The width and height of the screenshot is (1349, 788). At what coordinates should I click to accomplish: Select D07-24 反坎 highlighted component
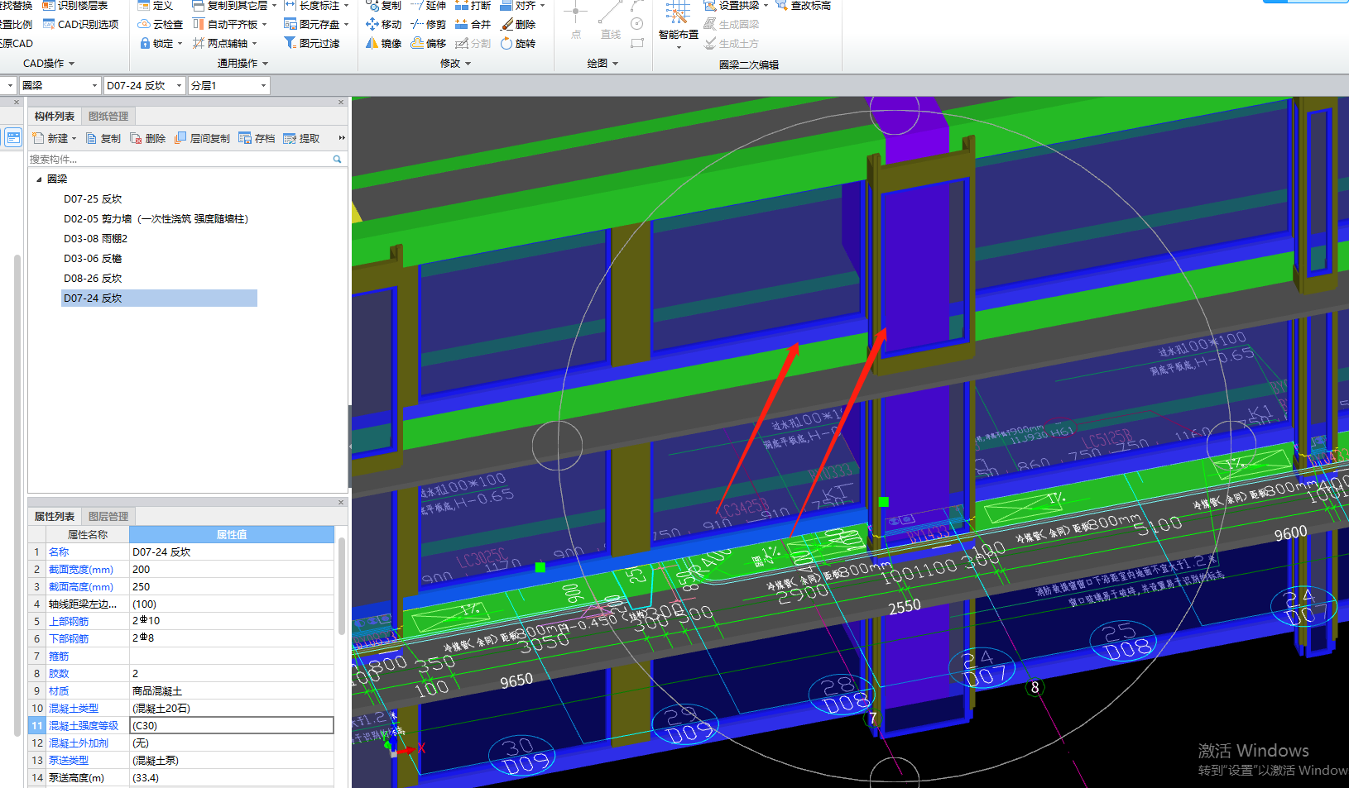pyautogui.click(x=159, y=298)
